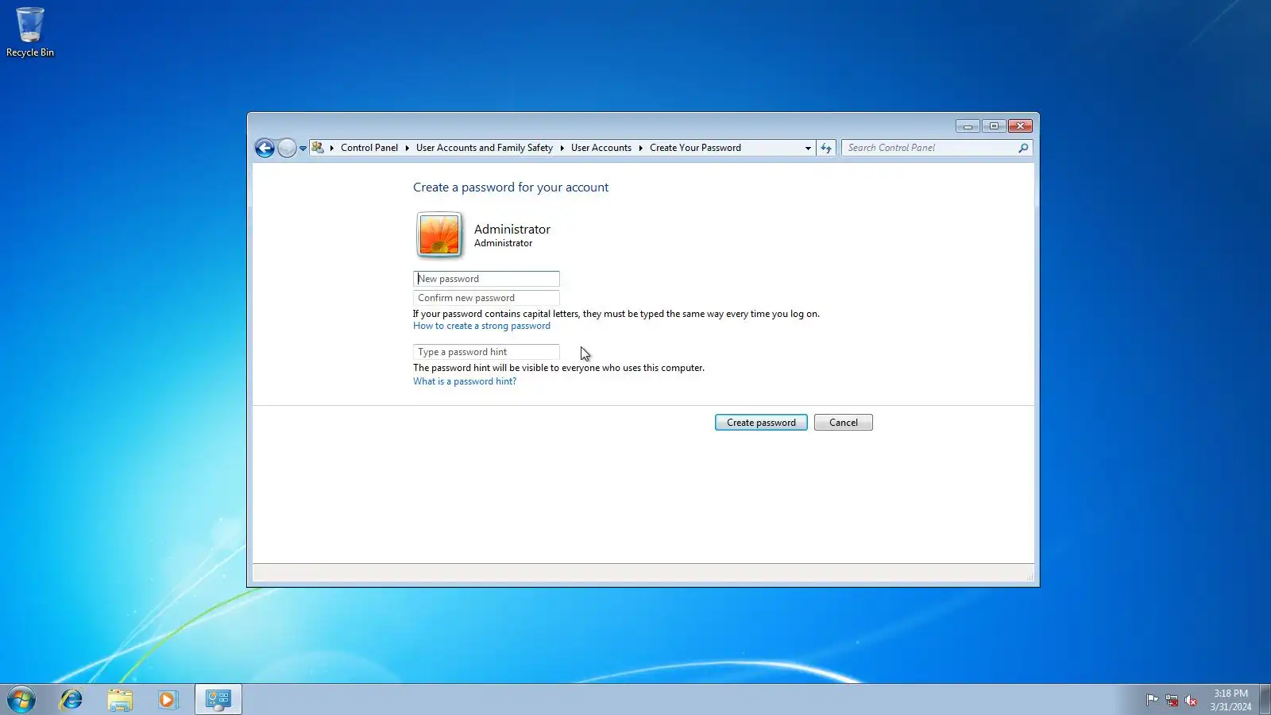1271x715 pixels.
Task: Click the Create password button
Action: pos(761,423)
